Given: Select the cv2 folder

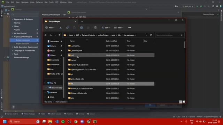Looking at the screenshot, I should point(111,55).
